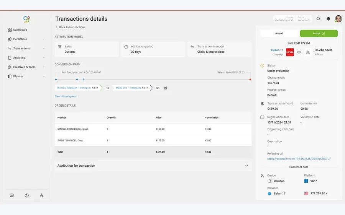
Task: Click the Dashboard grid icon
Action: 10,29
